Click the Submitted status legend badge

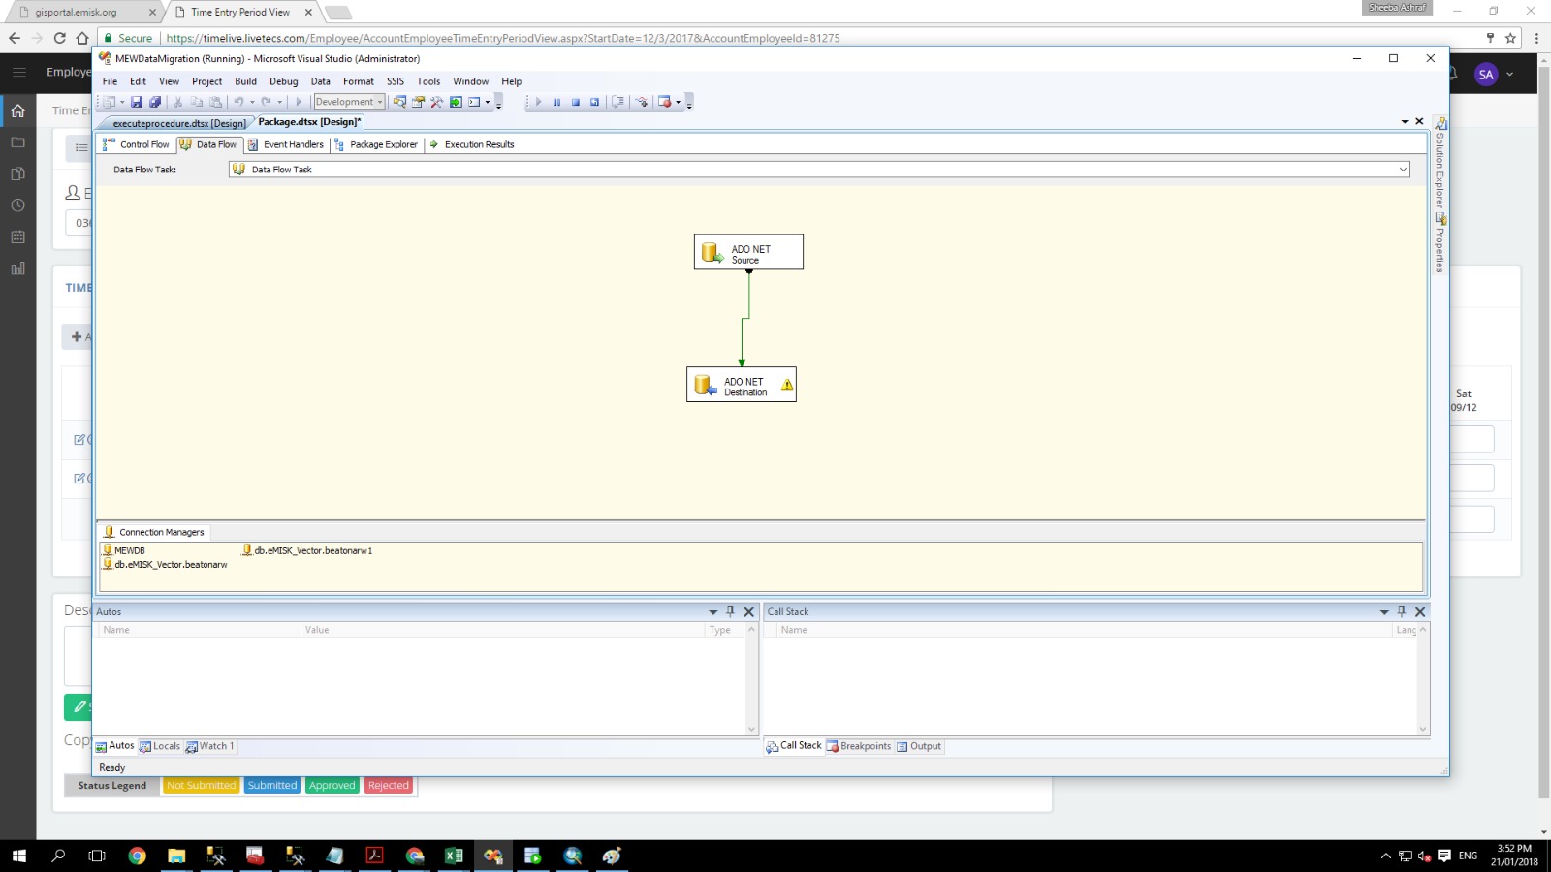coord(272,786)
